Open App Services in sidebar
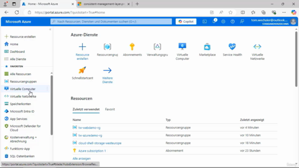The width and height of the screenshot is (299, 168). pos(19,119)
